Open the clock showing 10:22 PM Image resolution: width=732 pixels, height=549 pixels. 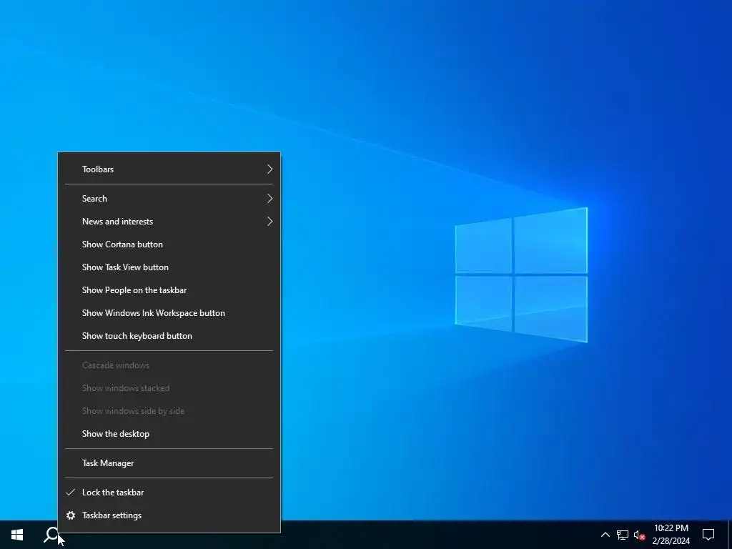671,535
